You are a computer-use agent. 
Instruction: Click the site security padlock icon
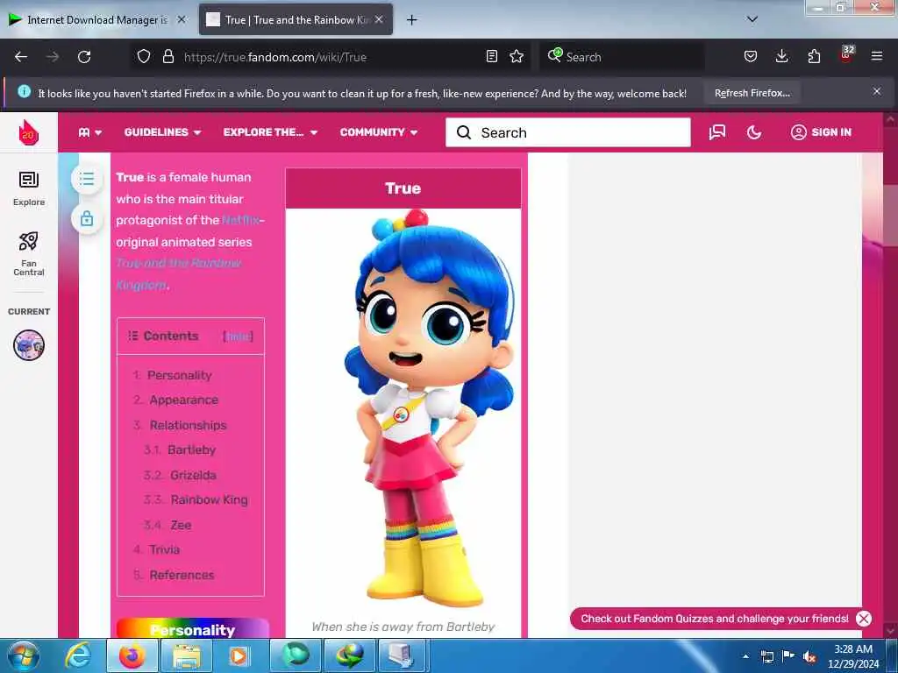point(167,56)
